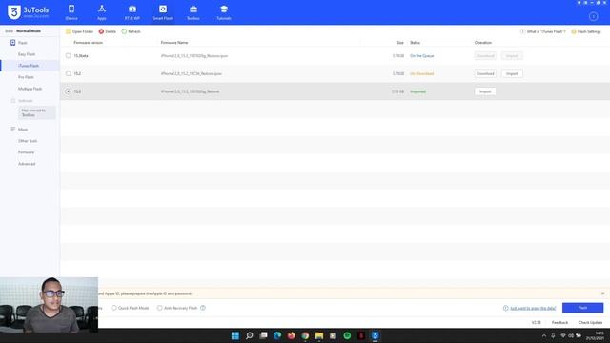The image size is (610, 343).
Task: Select iTunes Flash in the sidebar
Action: tap(29, 66)
